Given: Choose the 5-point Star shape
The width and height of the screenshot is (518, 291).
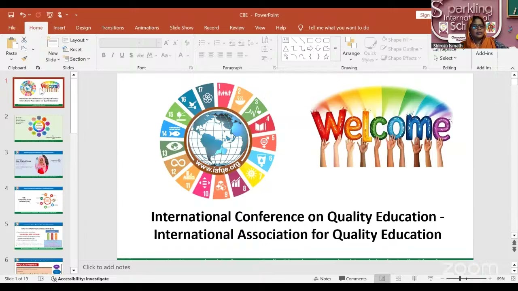Looking at the screenshot, I should point(326,57).
